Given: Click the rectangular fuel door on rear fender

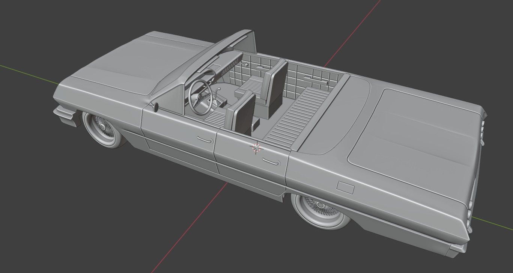Looking at the screenshot, I should point(345,187).
